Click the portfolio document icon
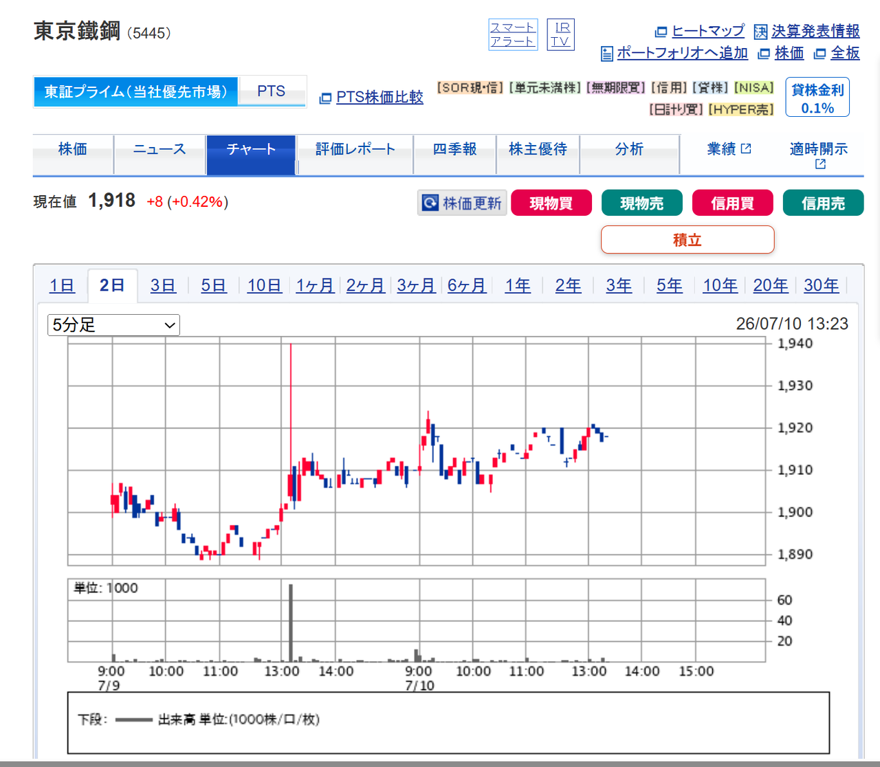 pos(606,54)
